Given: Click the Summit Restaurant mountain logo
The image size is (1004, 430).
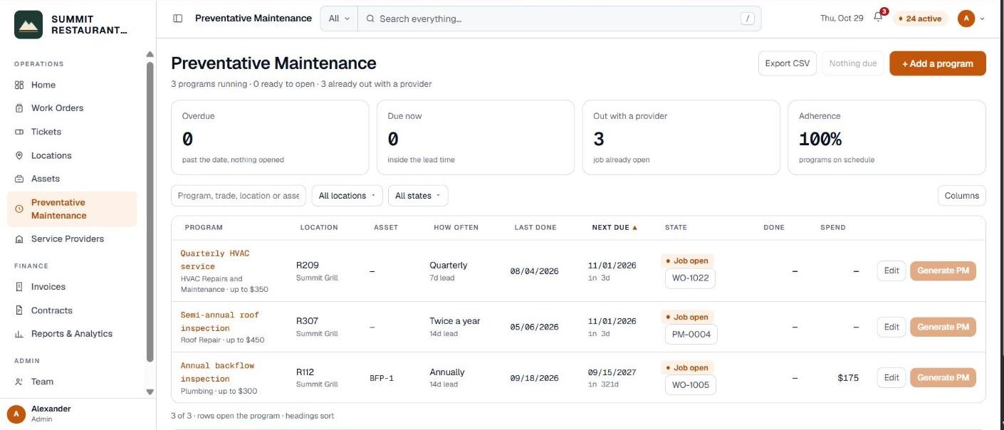Looking at the screenshot, I should [28, 25].
